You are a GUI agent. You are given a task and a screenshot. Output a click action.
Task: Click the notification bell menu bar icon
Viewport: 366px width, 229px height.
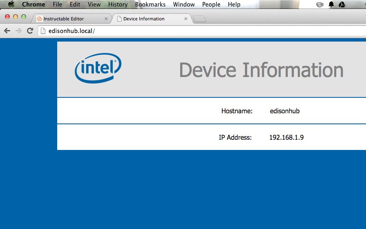[331, 4]
